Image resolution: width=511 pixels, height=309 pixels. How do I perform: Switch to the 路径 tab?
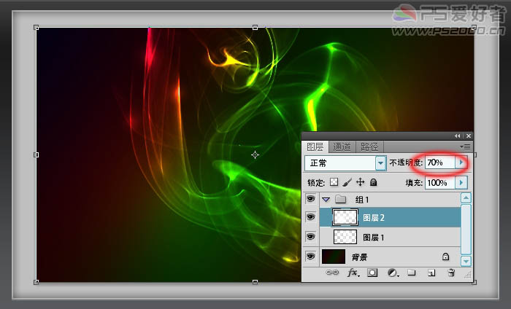point(368,147)
